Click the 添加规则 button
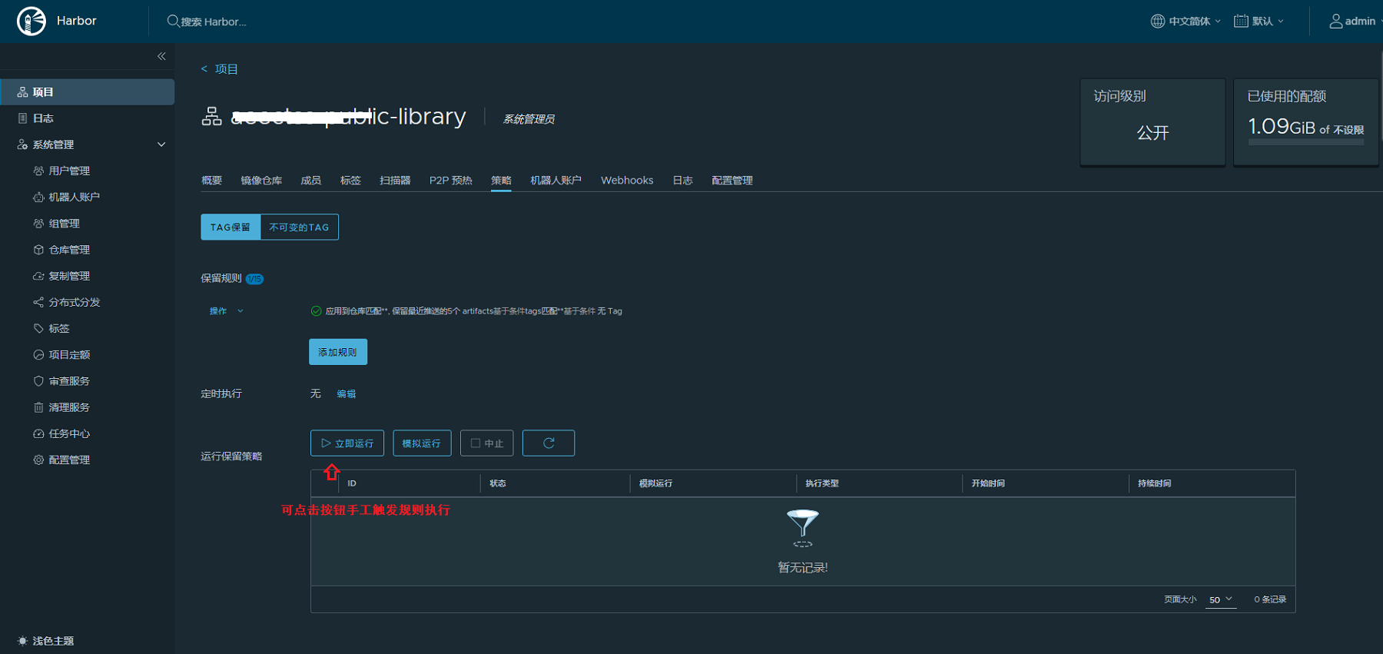Image resolution: width=1383 pixels, height=654 pixels. coord(338,352)
